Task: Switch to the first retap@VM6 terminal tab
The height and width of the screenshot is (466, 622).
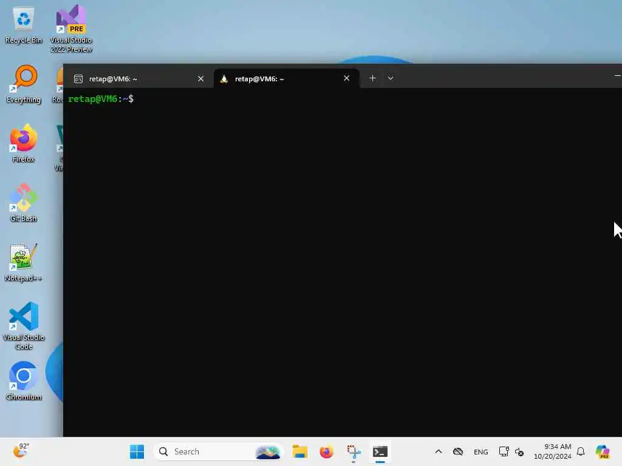Action: click(139, 78)
